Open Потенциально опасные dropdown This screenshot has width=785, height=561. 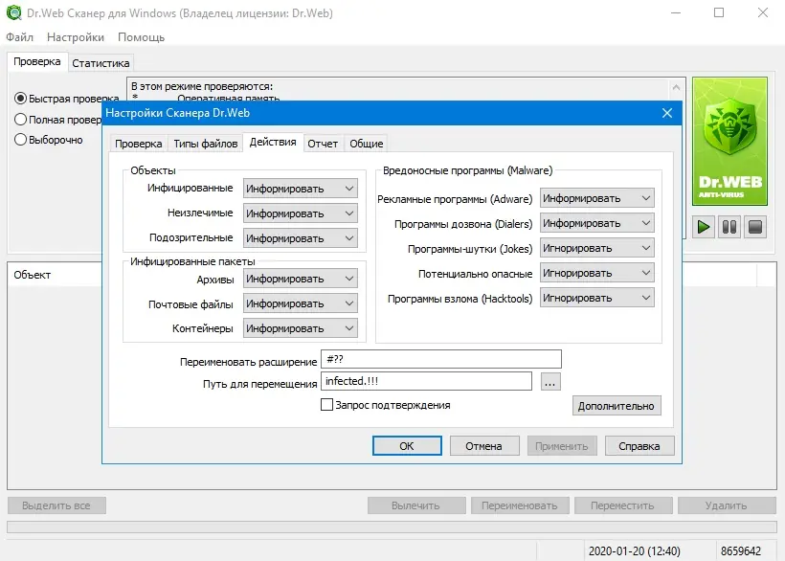597,273
